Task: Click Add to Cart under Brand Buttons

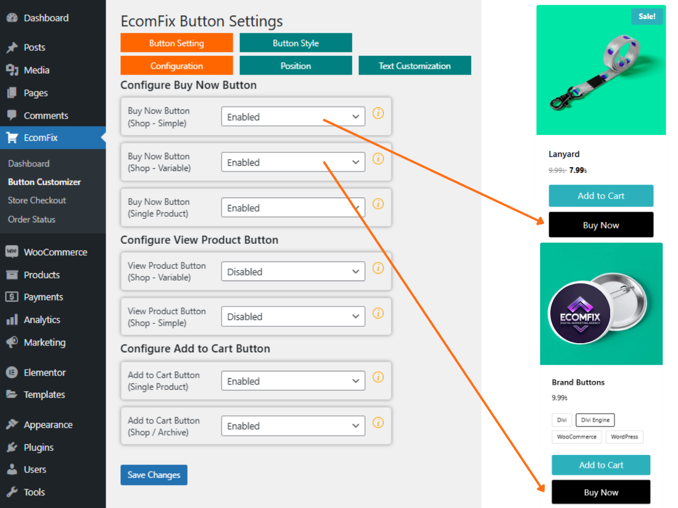Action: (x=601, y=465)
